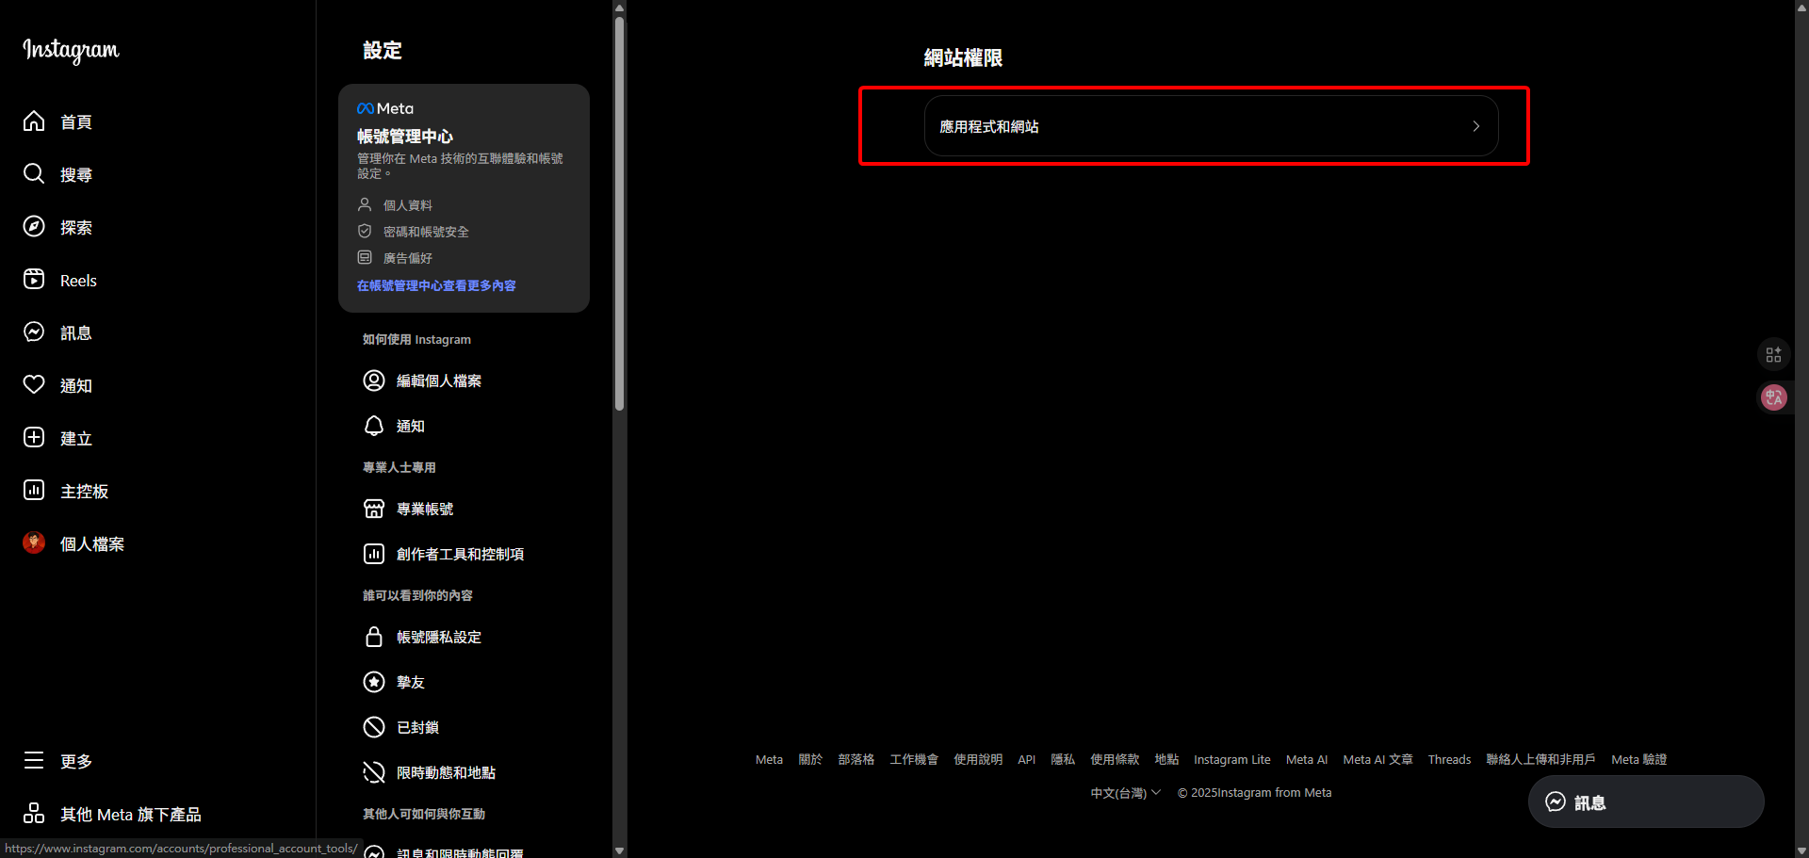Open 探索 explore compass icon
1809x858 pixels.
[34, 227]
